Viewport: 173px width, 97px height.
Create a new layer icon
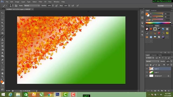[x=165, y=91]
